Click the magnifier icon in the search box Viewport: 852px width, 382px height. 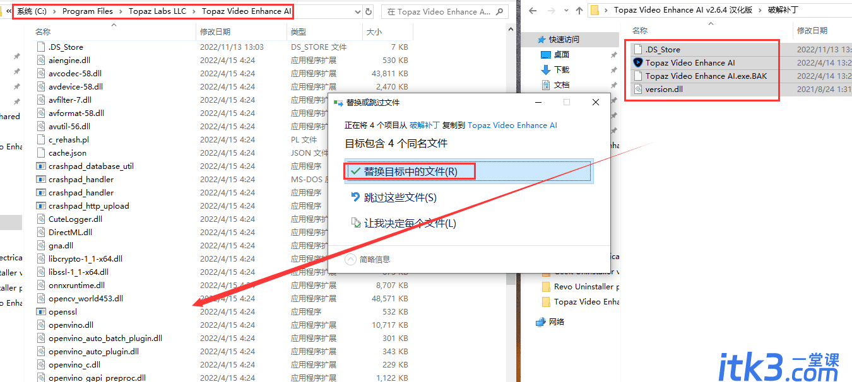[x=500, y=11]
